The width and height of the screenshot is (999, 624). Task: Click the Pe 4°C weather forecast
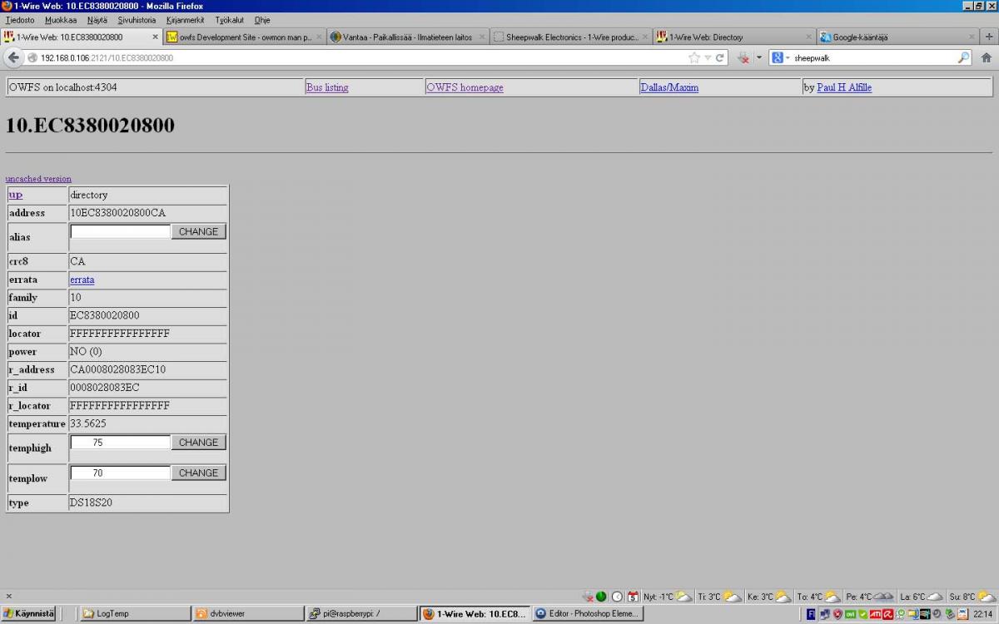[870, 597]
